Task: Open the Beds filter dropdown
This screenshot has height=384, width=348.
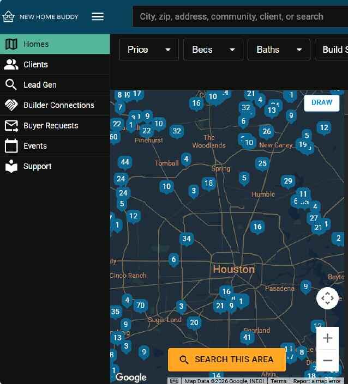Action: click(213, 50)
